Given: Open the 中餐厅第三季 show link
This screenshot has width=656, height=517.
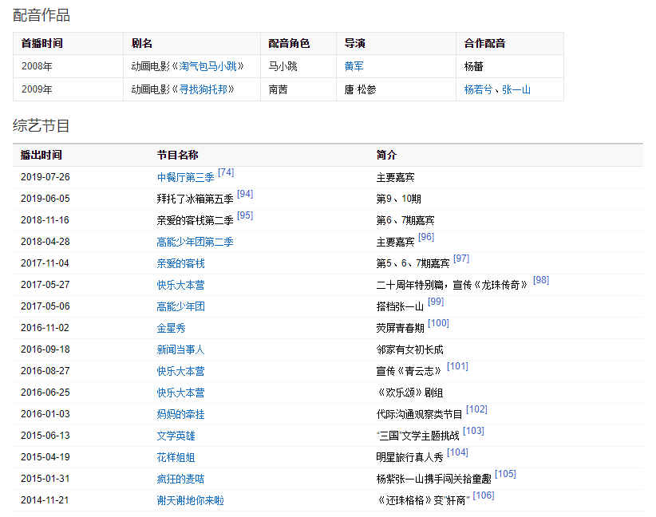Looking at the screenshot, I should pos(185,177).
